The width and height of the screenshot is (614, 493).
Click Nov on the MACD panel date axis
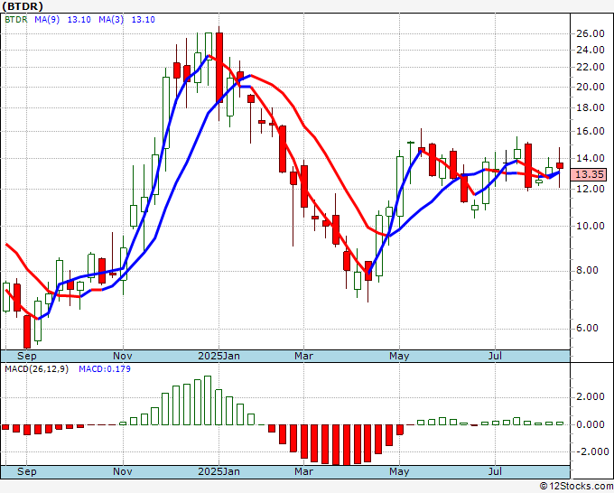(123, 471)
